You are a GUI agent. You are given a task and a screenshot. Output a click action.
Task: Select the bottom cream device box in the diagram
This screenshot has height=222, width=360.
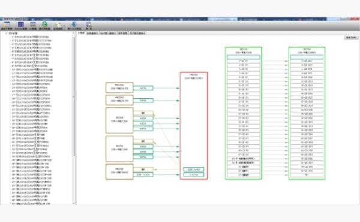(x=119, y=172)
